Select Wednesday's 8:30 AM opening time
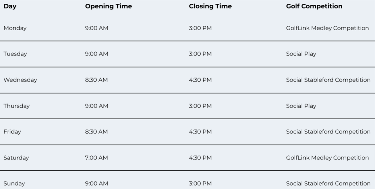This screenshot has width=375, height=189. tap(96, 80)
